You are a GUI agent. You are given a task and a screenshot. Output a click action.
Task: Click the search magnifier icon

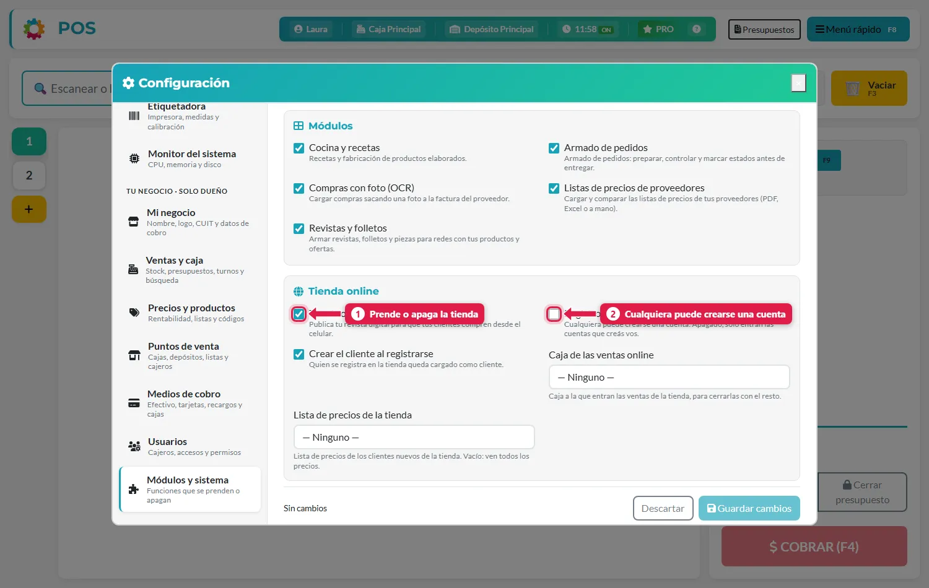click(40, 89)
